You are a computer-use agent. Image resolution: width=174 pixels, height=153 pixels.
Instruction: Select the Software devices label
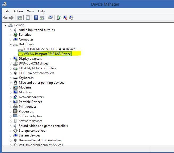click(31, 121)
